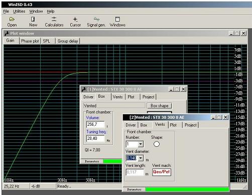Click the blue Tuning freq. label

(96, 132)
